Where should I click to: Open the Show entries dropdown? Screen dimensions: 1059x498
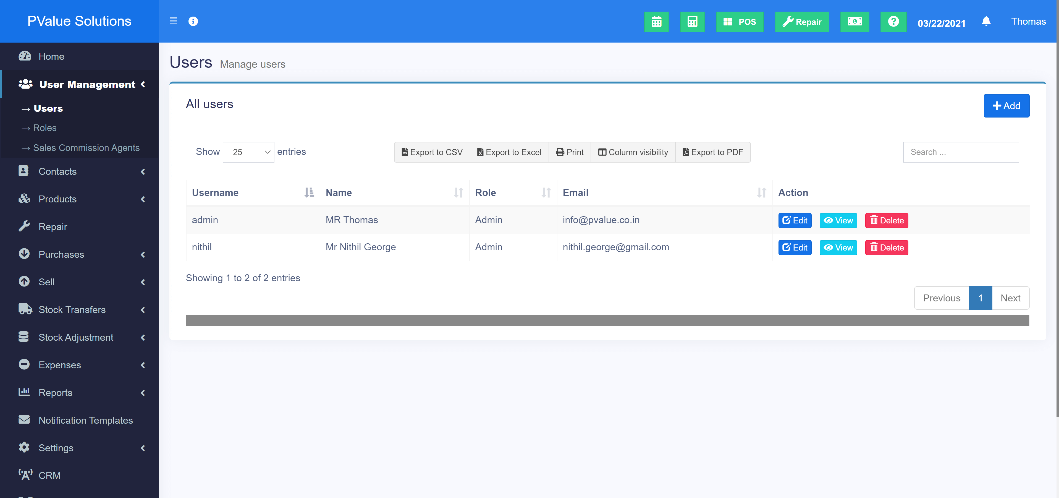click(x=248, y=152)
